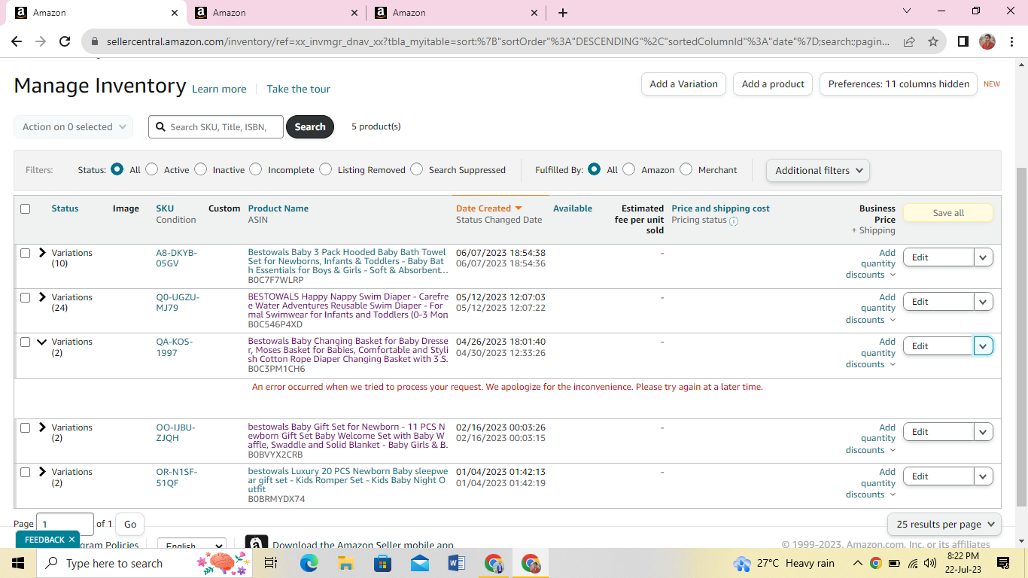Viewport: 1028px width, 578px height.
Task: Open the Bestowals Baby 3 Pack Hooded Towel listing
Action: coord(348,261)
